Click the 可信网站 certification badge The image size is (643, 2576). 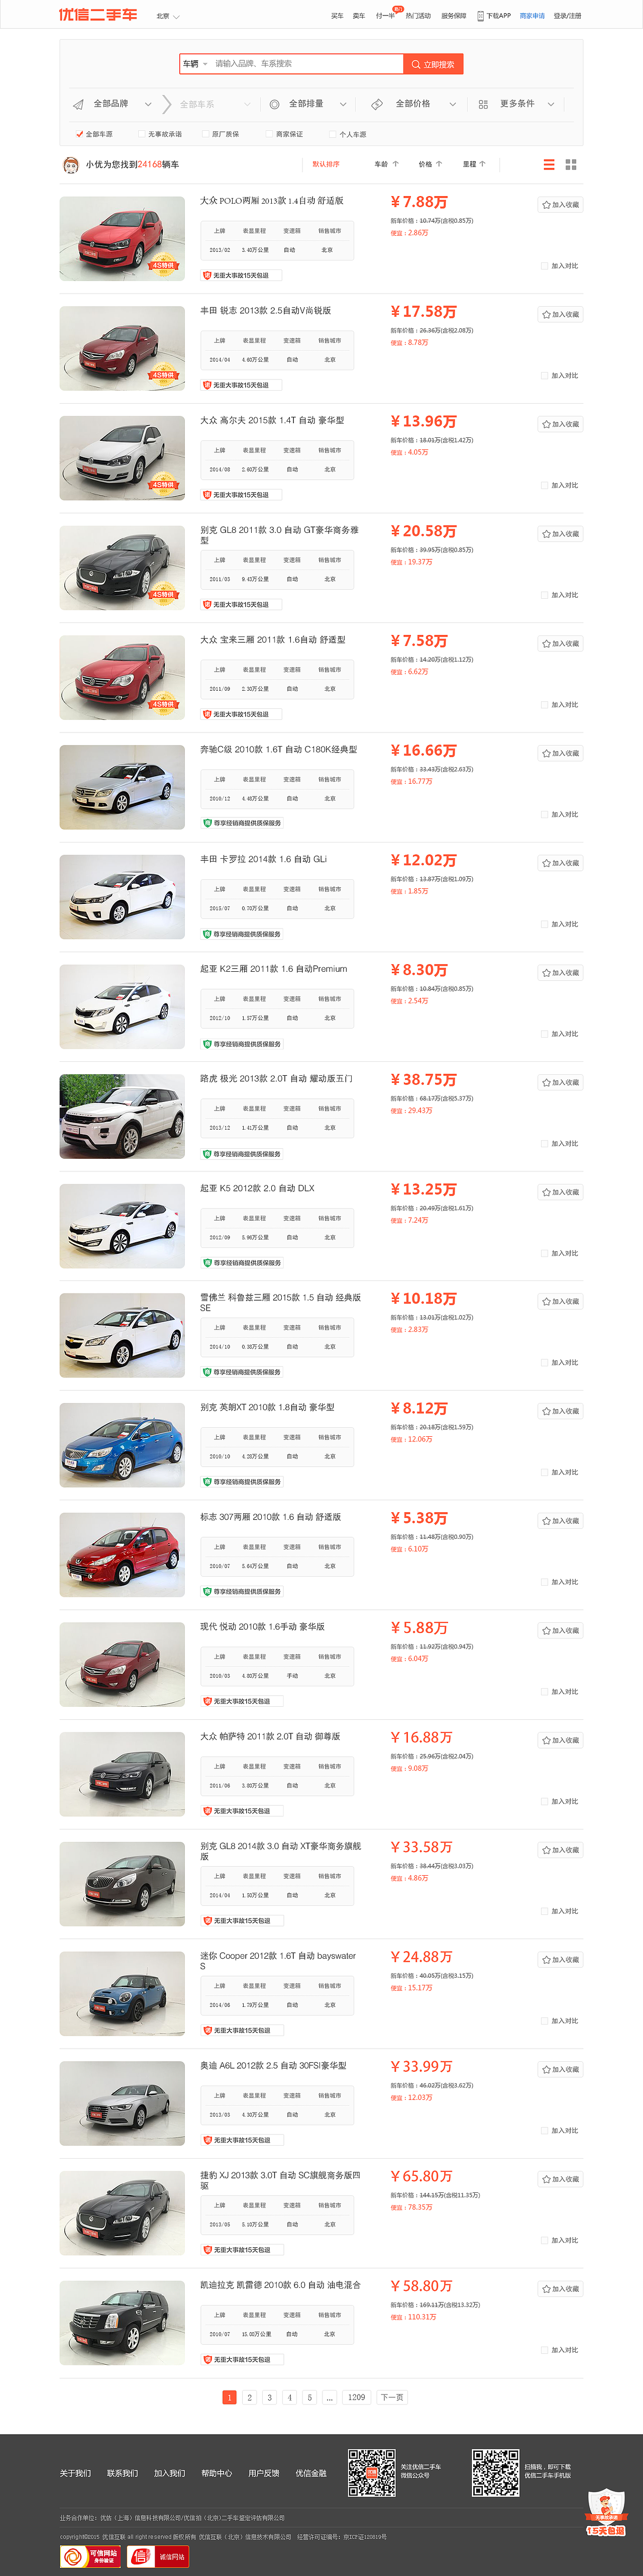[x=90, y=2556]
